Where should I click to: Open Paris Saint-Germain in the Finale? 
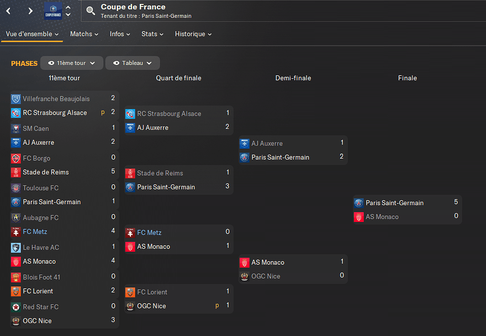pos(394,203)
